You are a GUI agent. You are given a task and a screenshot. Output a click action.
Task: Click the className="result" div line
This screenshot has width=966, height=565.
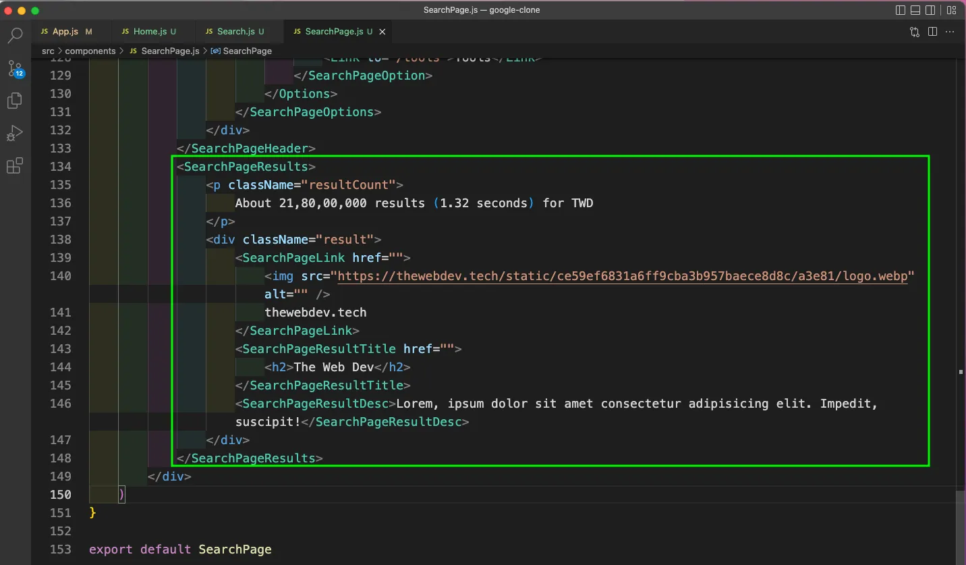[293, 240]
